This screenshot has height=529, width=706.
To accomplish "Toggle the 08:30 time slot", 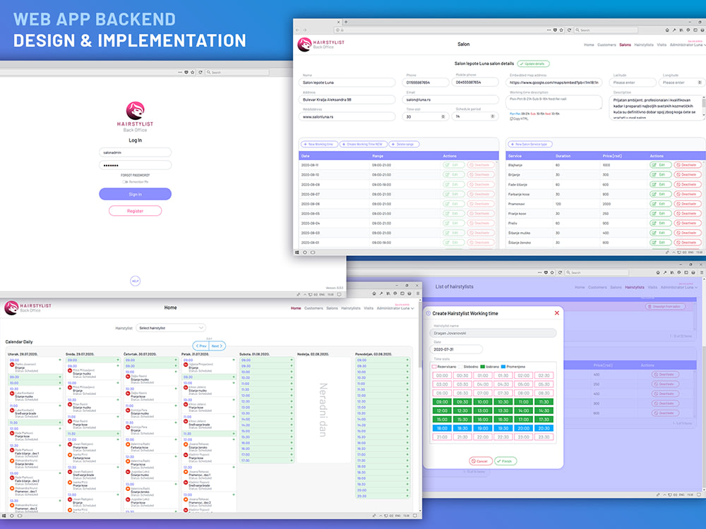I will [544, 393].
